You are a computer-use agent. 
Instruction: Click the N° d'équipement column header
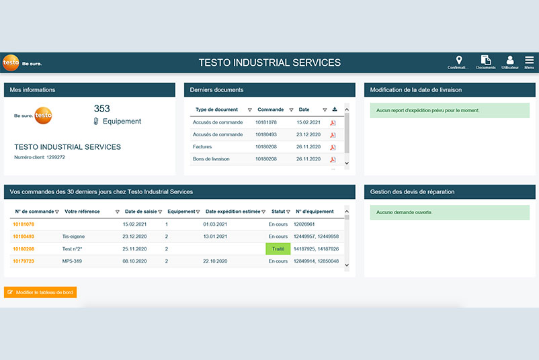point(315,212)
